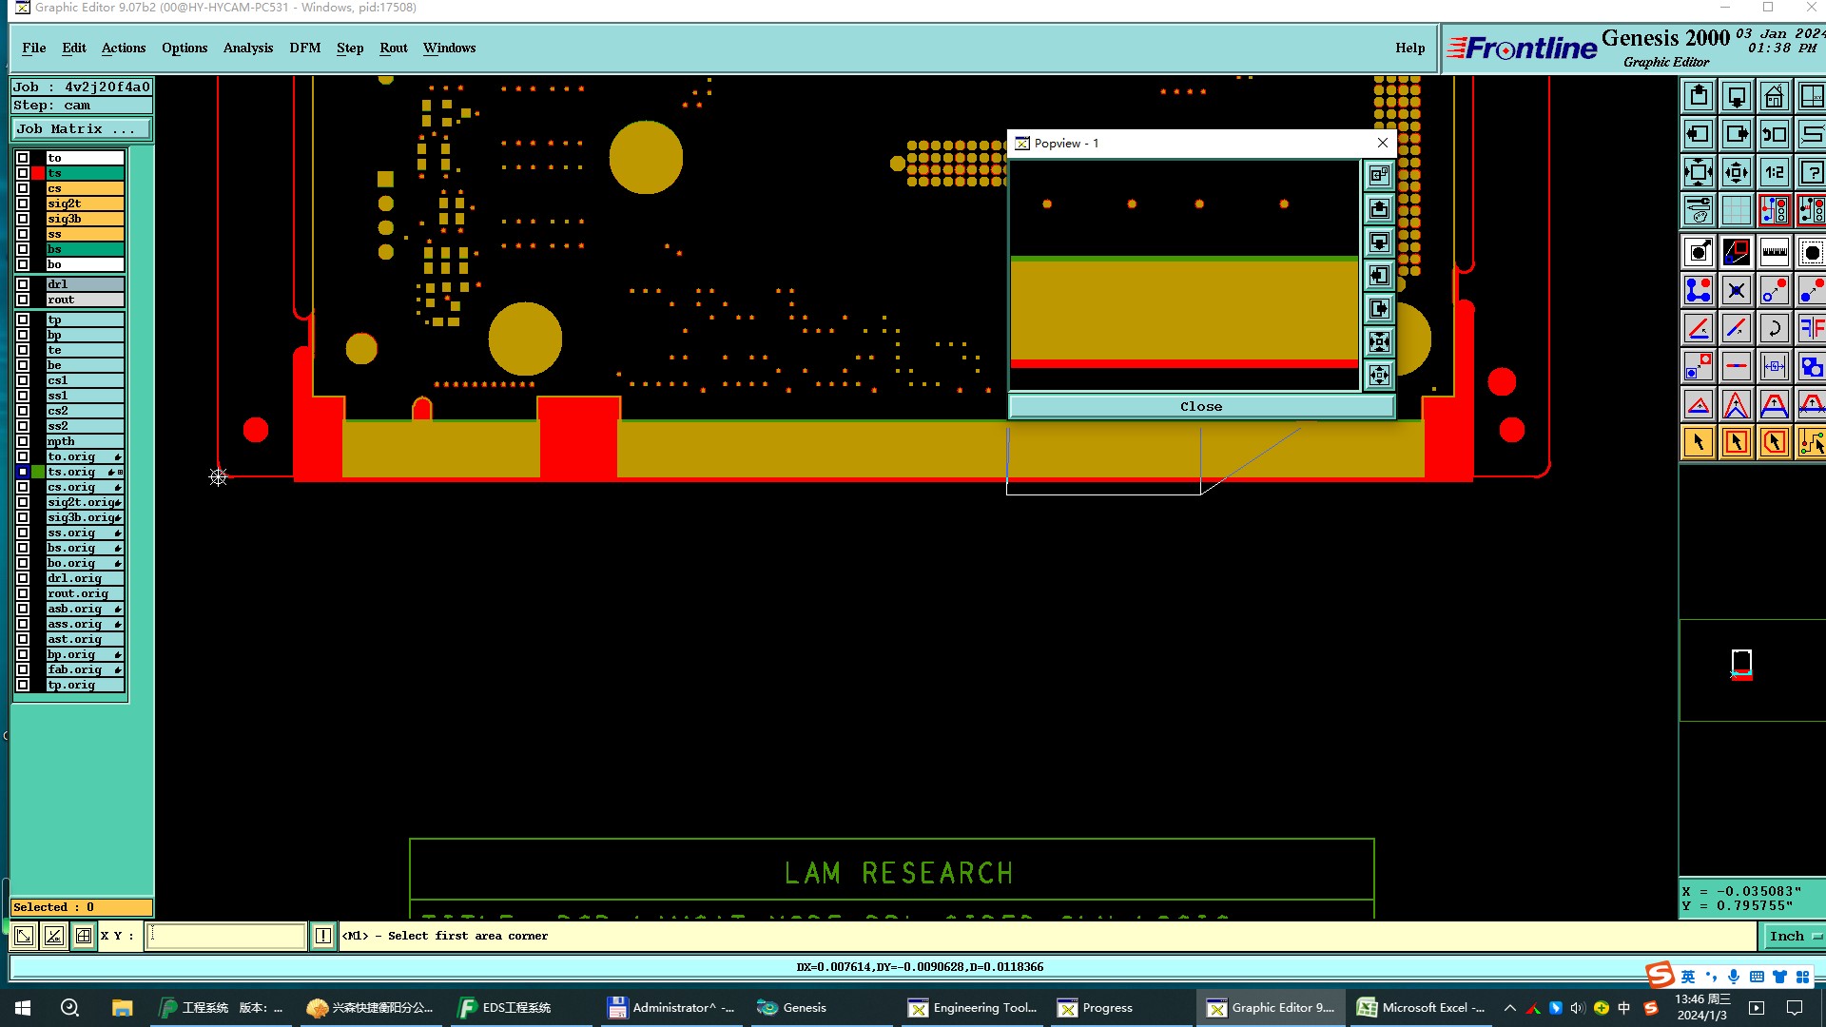Open the DFM menu
The width and height of the screenshot is (1826, 1027).
click(x=304, y=48)
